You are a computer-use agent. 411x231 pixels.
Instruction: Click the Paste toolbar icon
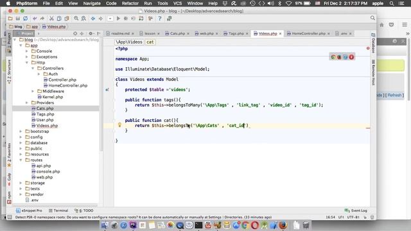tap(67, 19)
